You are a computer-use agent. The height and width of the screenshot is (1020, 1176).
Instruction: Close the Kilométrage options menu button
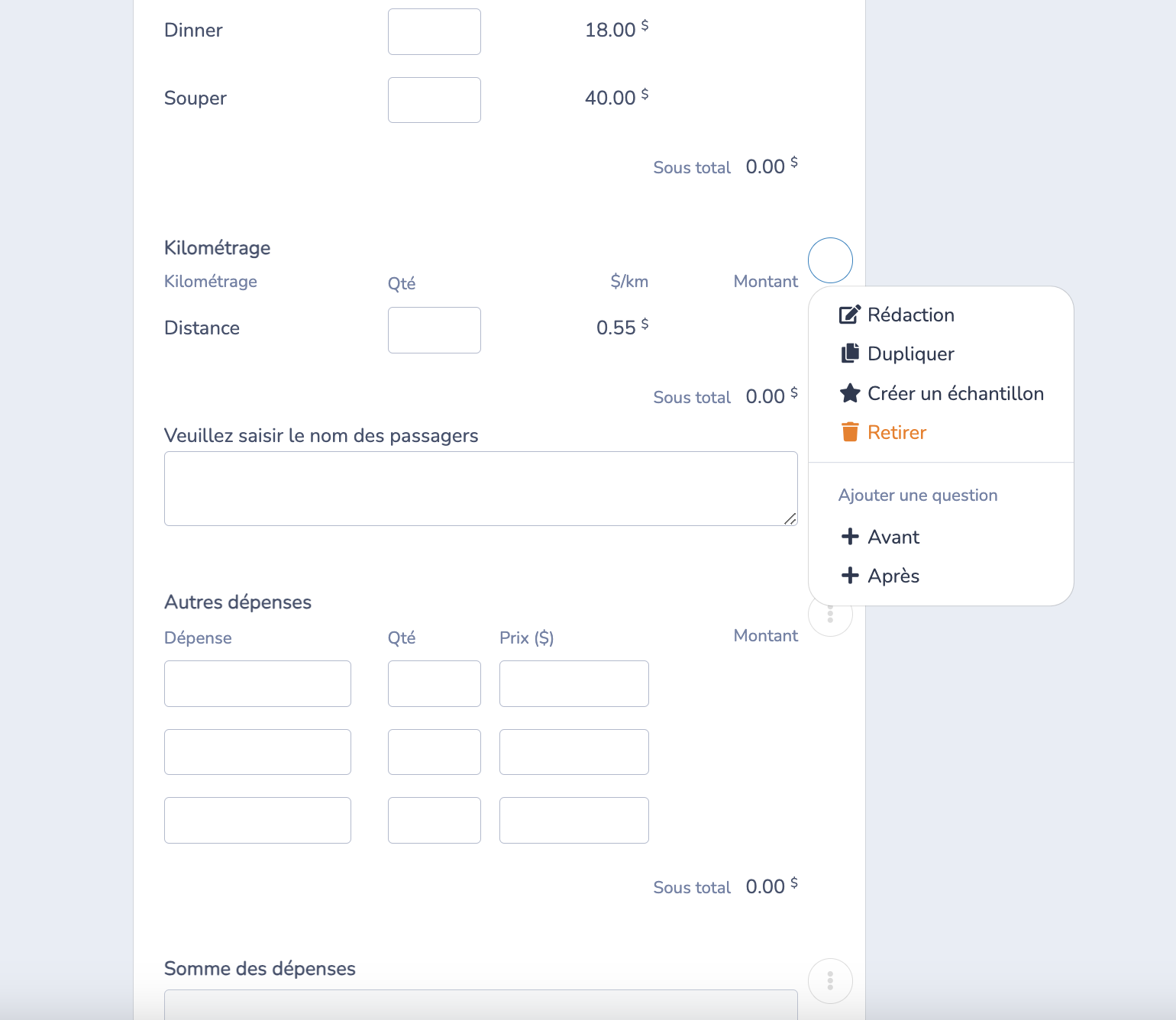point(830,260)
